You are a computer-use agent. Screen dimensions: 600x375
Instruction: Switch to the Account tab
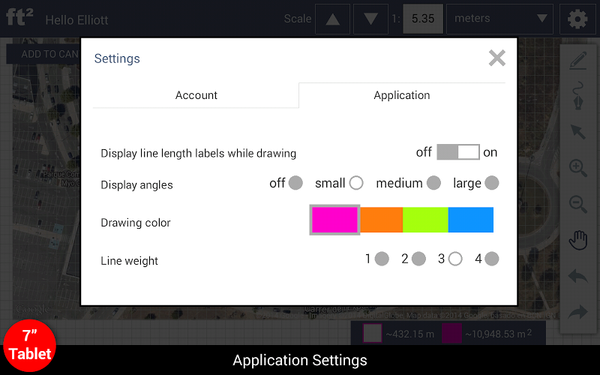click(196, 95)
